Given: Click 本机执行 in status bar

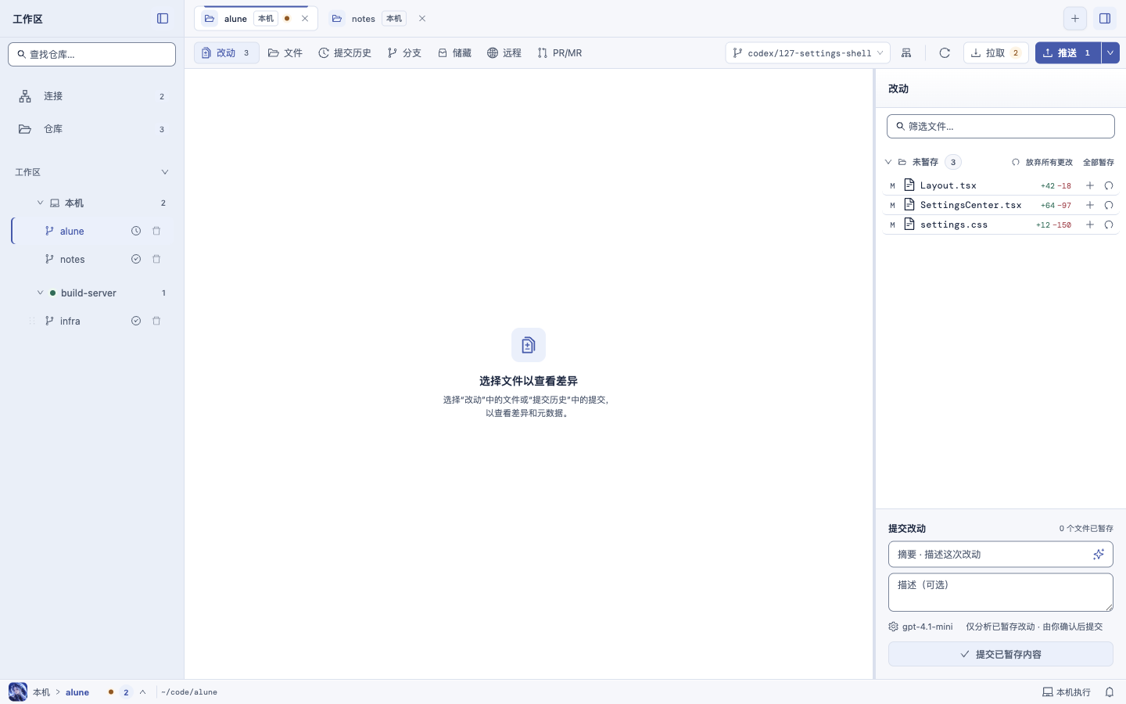Looking at the screenshot, I should tap(1067, 692).
